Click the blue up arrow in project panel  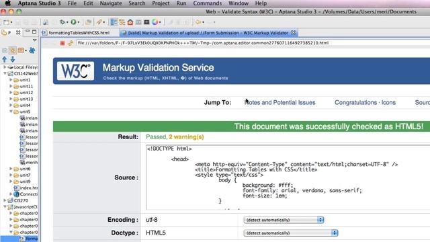[x=5, y=59]
